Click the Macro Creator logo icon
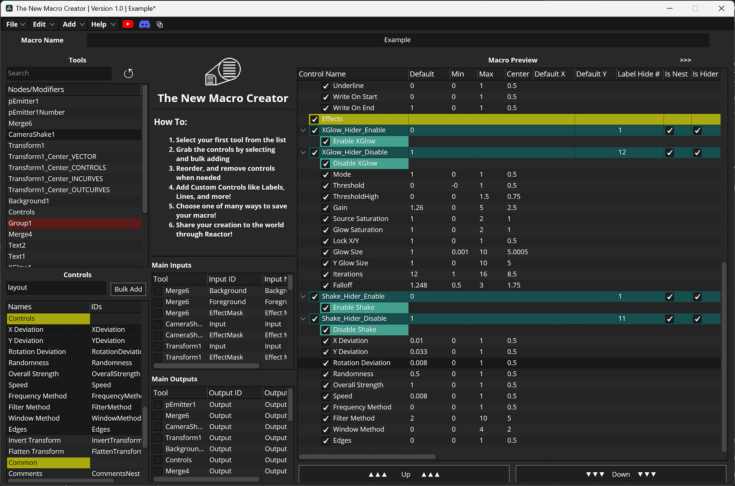The width and height of the screenshot is (735, 486). point(223,71)
